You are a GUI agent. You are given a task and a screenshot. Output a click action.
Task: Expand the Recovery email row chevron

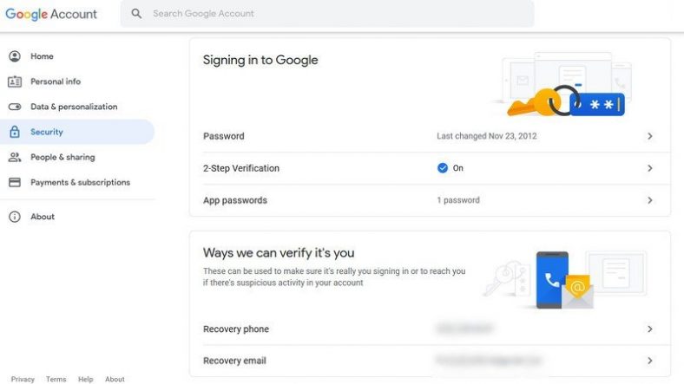[x=650, y=361]
